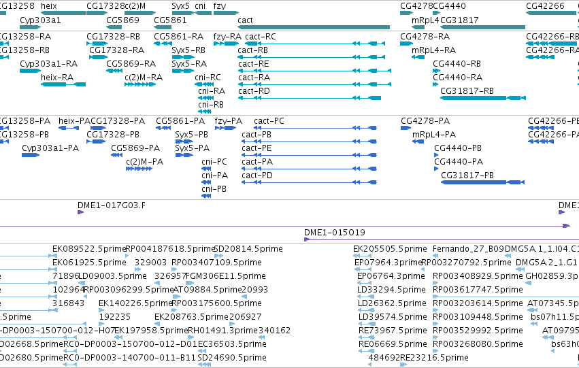Click the CG4278-RA transcript label
579x368 pixels.
click(425, 37)
